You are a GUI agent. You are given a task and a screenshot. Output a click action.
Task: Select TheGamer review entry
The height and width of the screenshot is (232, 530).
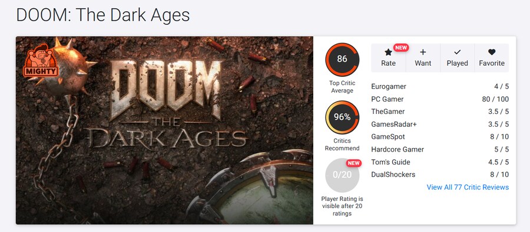pos(440,112)
